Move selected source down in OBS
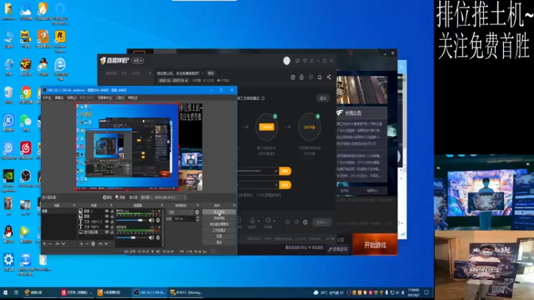 (106, 244)
